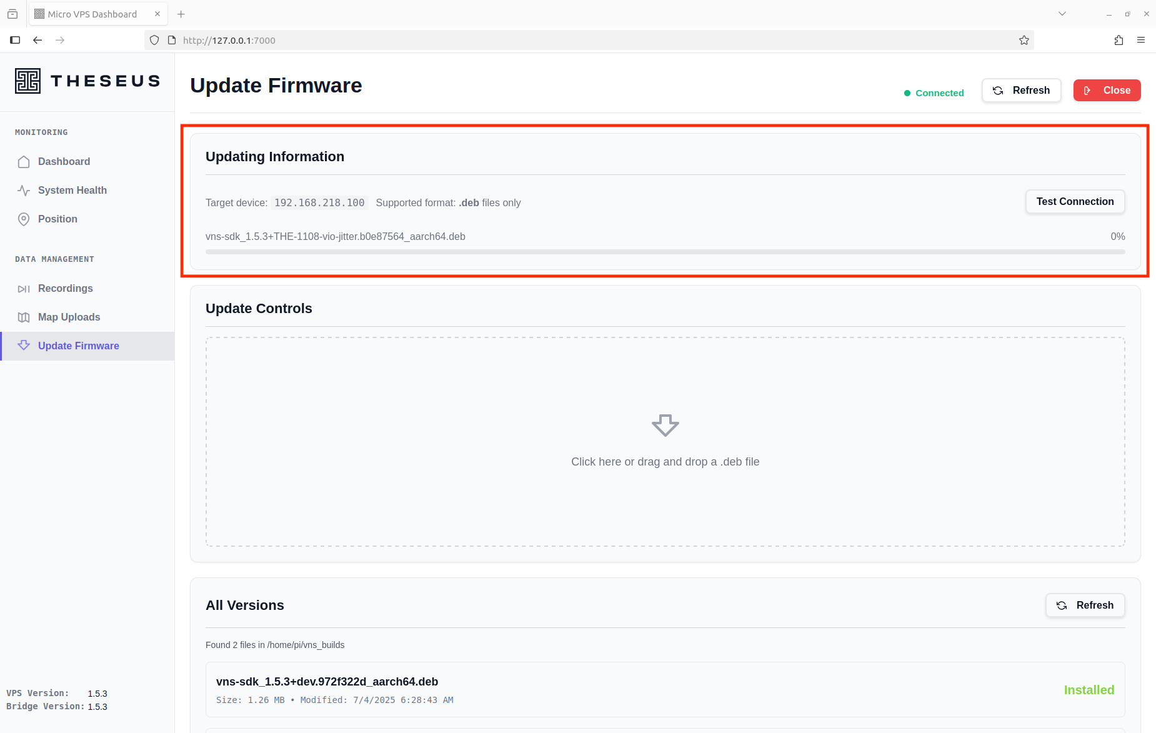
Task: Click the System Health pulse icon
Action: pos(24,191)
